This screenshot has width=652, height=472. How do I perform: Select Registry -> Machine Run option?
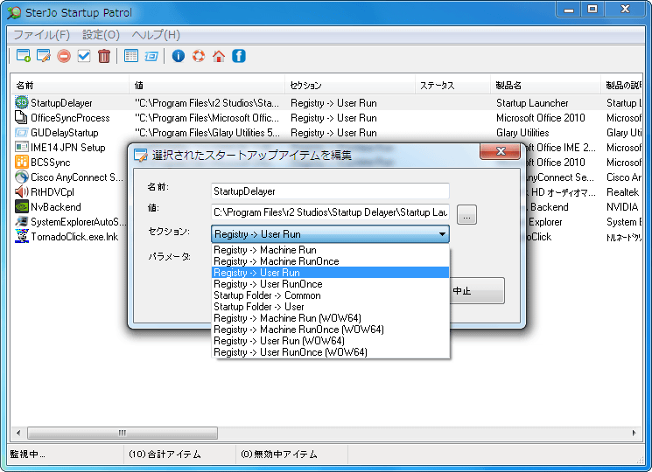(x=330, y=250)
